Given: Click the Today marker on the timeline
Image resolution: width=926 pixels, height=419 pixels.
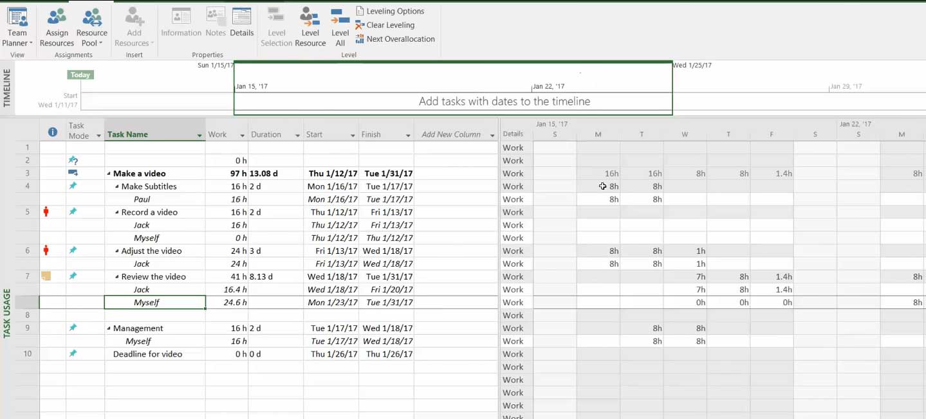Looking at the screenshot, I should point(80,75).
